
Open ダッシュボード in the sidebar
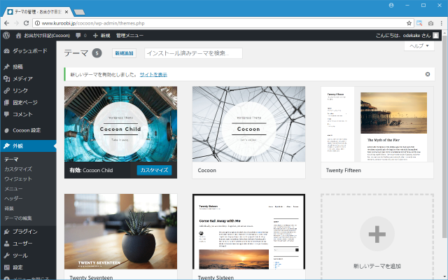pyautogui.click(x=29, y=51)
